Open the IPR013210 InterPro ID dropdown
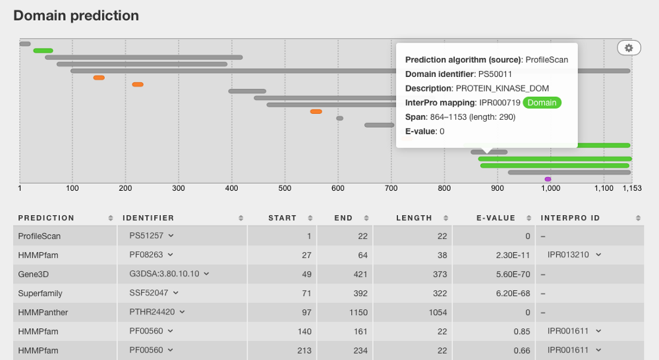The width and height of the screenshot is (659, 360). pyautogui.click(x=598, y=255)
